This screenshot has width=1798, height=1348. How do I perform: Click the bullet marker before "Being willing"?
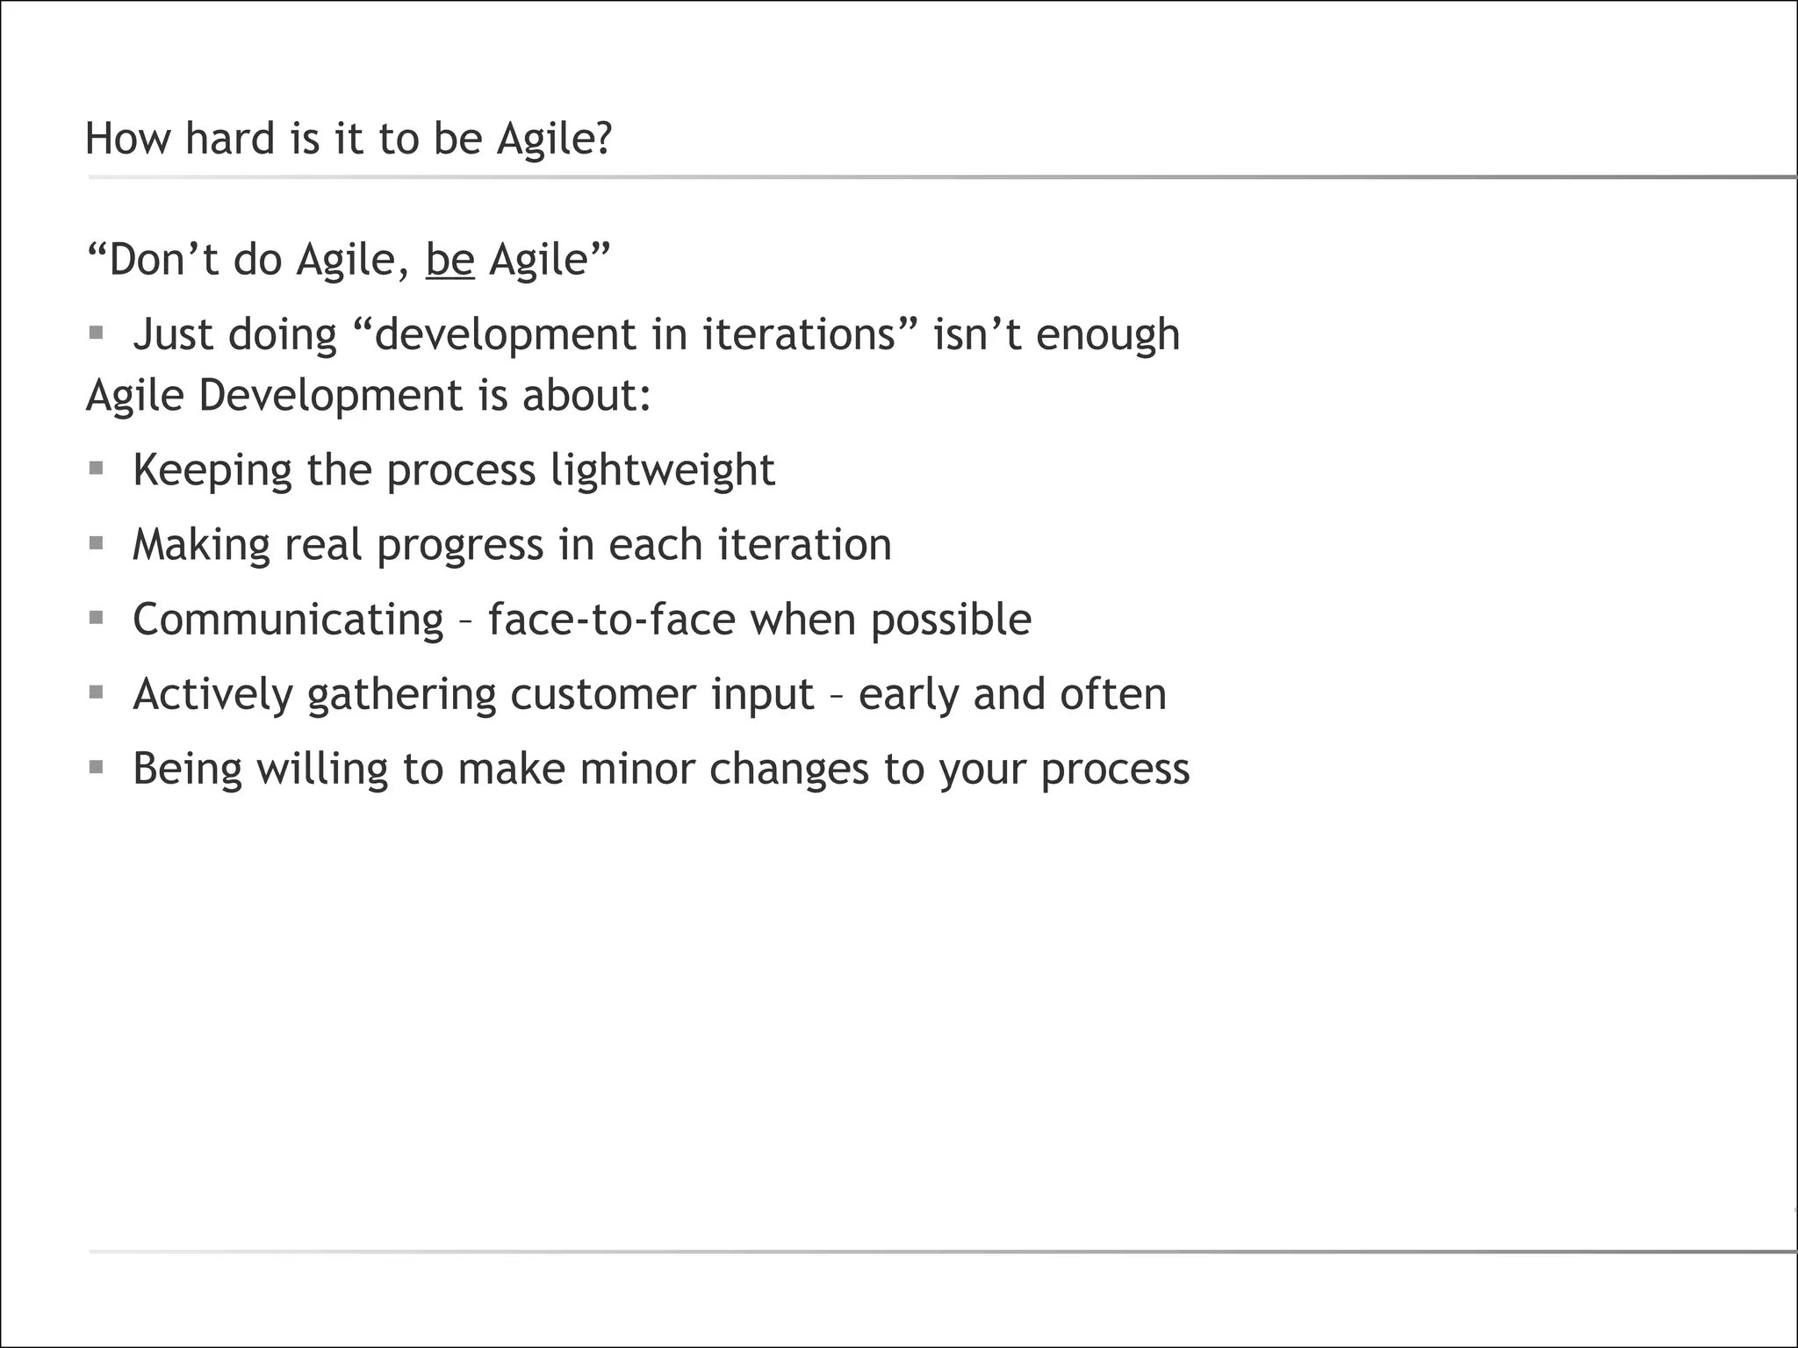[x=97, y=766]
